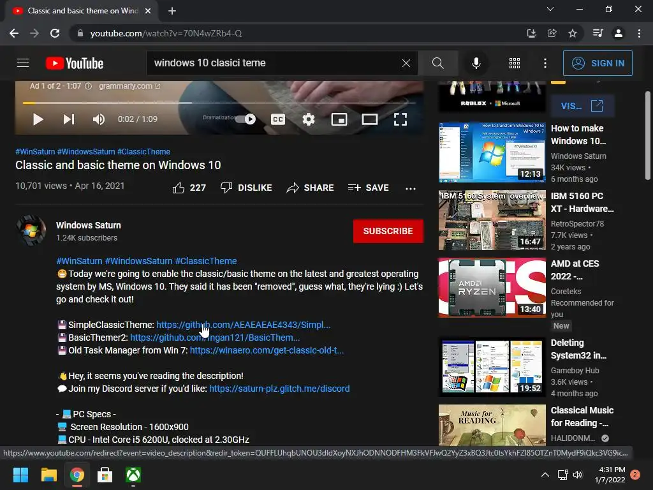The height and width of the screenshot is (490, 653).
Task: Open Windows Saturn channel avatar
Action: (31, 230)
